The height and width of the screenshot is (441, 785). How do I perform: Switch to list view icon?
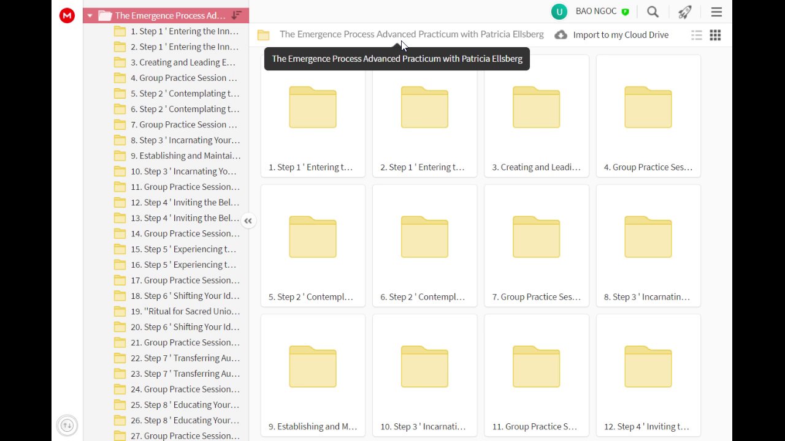697,35
